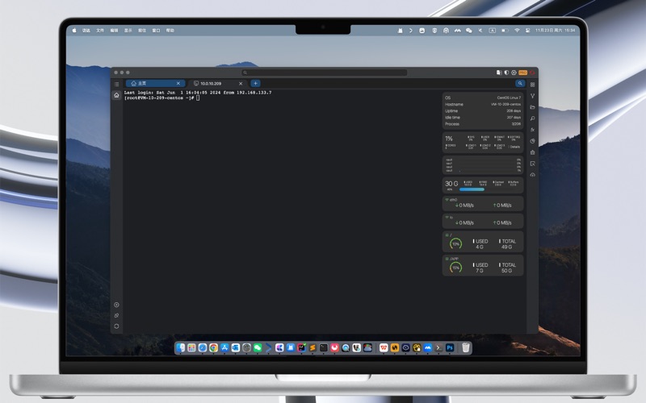Open the fx snippets icon in the right sidebar

click(x=532, y=130)
